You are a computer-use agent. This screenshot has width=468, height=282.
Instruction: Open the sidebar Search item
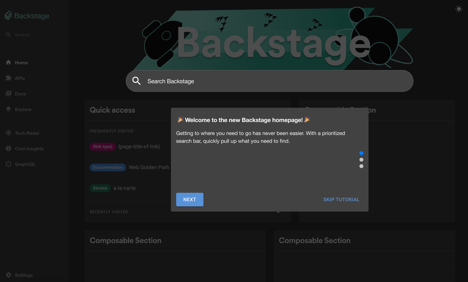pyautogui.click(x=22, y=35)
